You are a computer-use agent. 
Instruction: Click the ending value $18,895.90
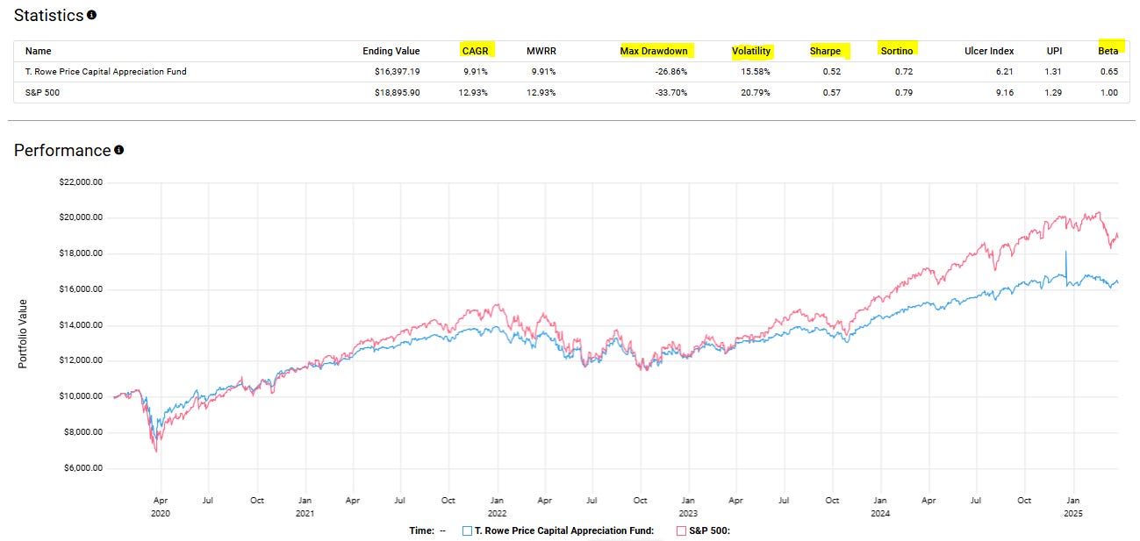[x=396, y=92]
